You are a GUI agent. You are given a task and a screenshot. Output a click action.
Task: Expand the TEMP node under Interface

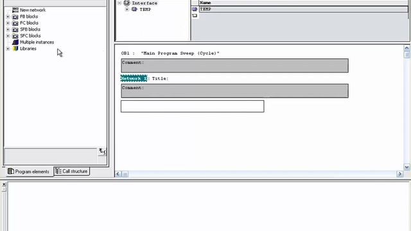point(127,9)
